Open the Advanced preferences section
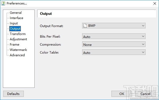 17,55
